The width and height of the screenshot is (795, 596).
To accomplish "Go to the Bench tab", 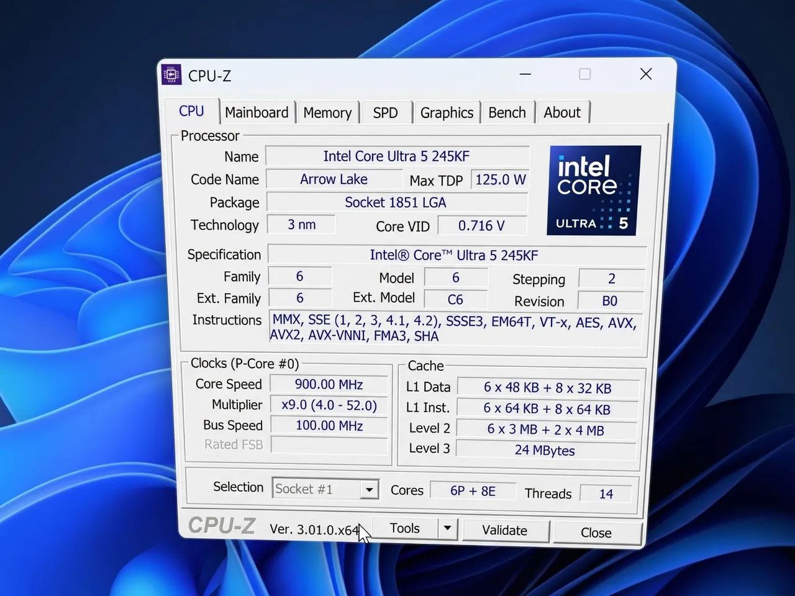I will point(507,113).
